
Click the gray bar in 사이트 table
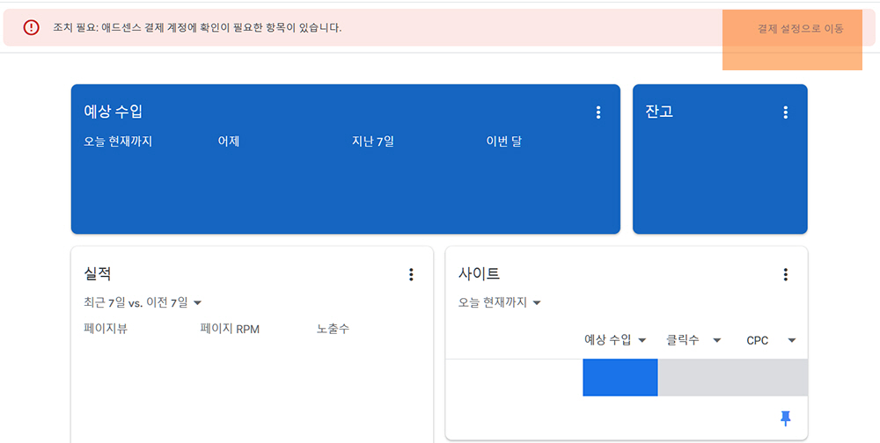click(733, 377)
